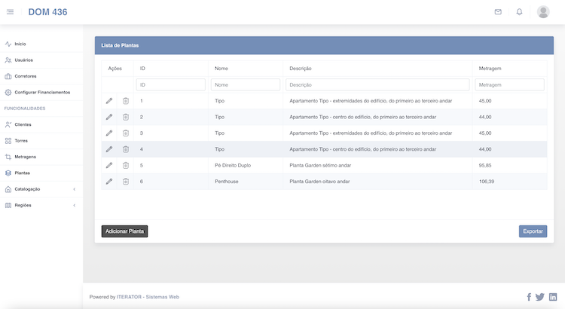Click Planta Garden sétimo andar description

[x=320, y=166]
